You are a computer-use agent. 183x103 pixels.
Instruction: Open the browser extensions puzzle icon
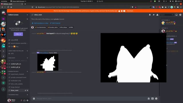[178, 7]
